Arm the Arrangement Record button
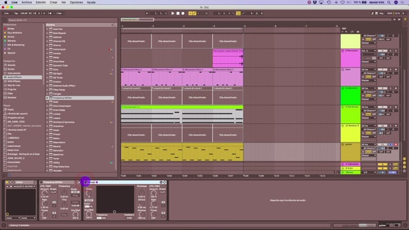This screenshot has width=409, height=230. [183, 13]
